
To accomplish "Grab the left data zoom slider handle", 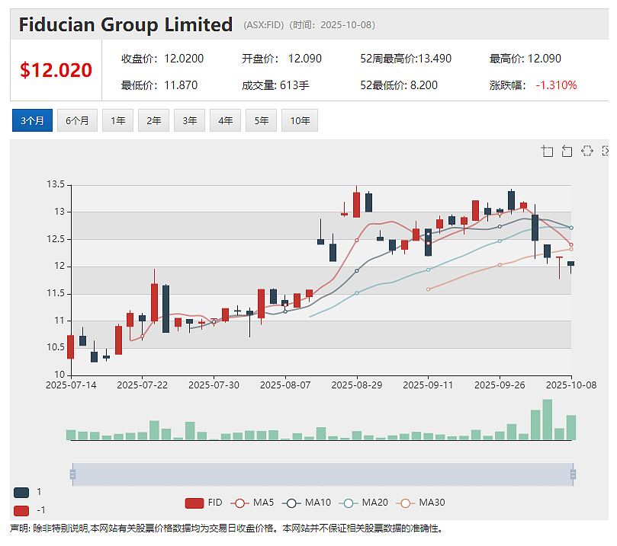I will (x=72, y=474).
